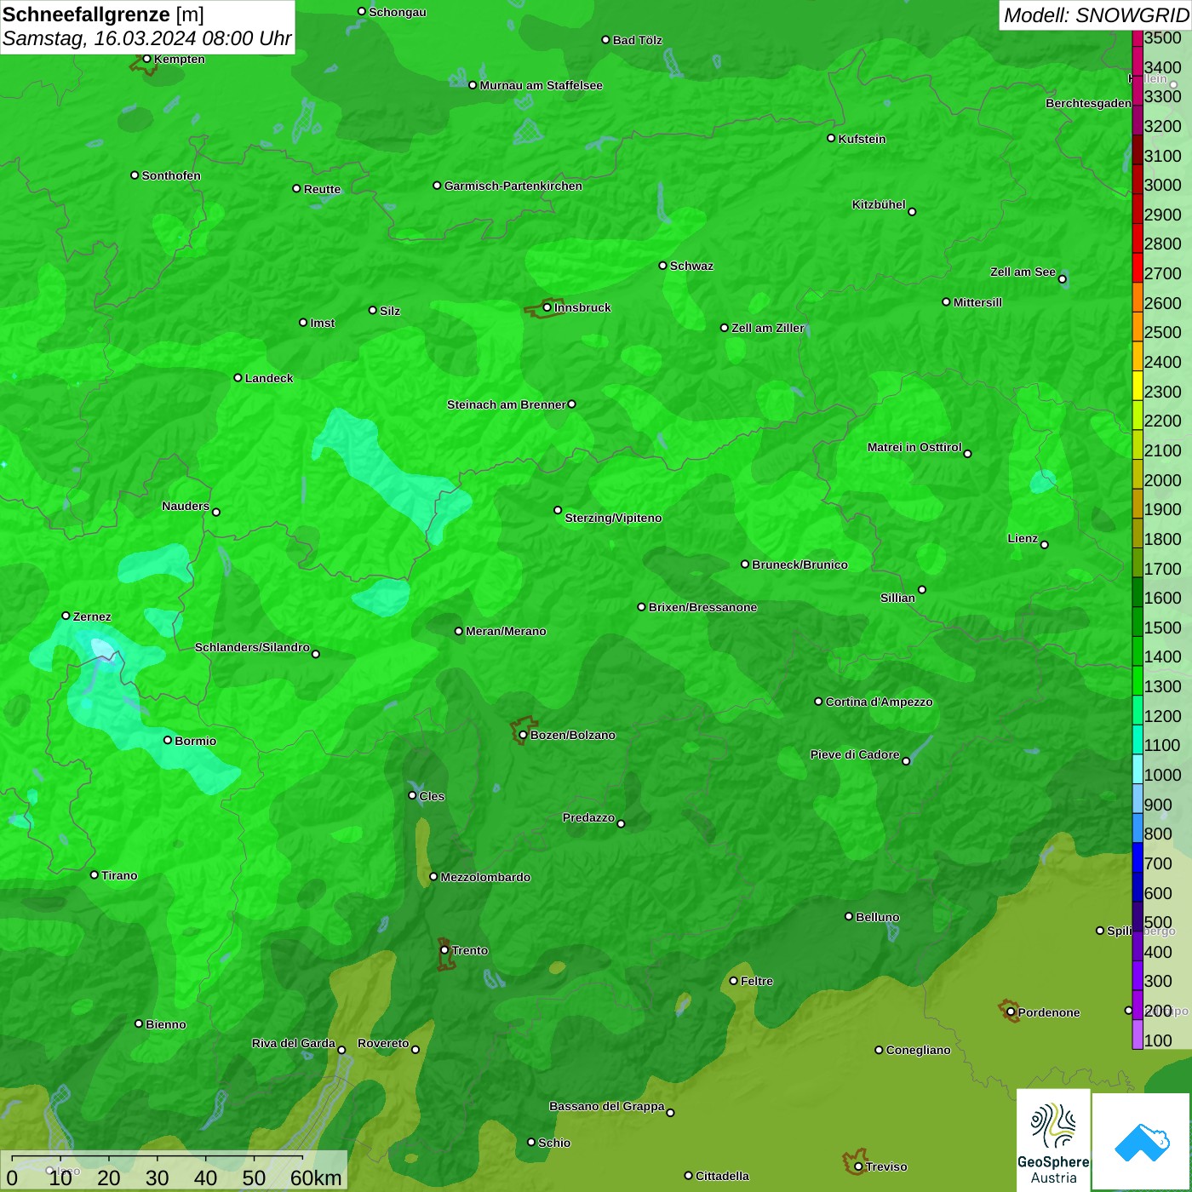The width and height of the screenshot is (1192, 1192).
Task: Click the Trento city marker
Action: click(444, 950)
